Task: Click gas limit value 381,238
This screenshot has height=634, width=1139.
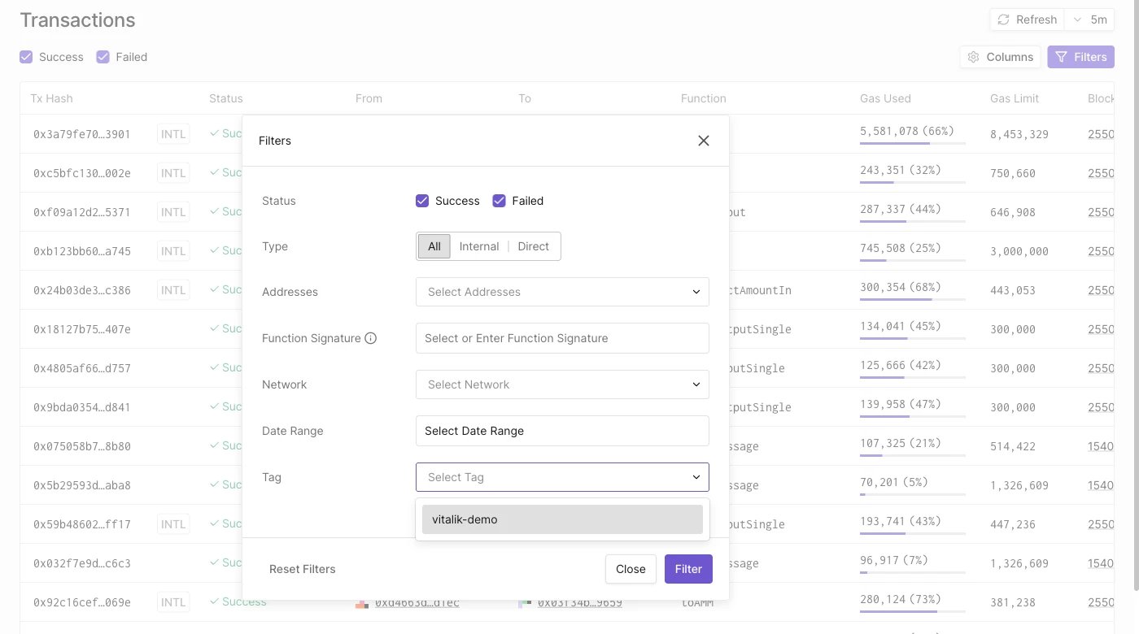Action: (x=1013, y=602)
